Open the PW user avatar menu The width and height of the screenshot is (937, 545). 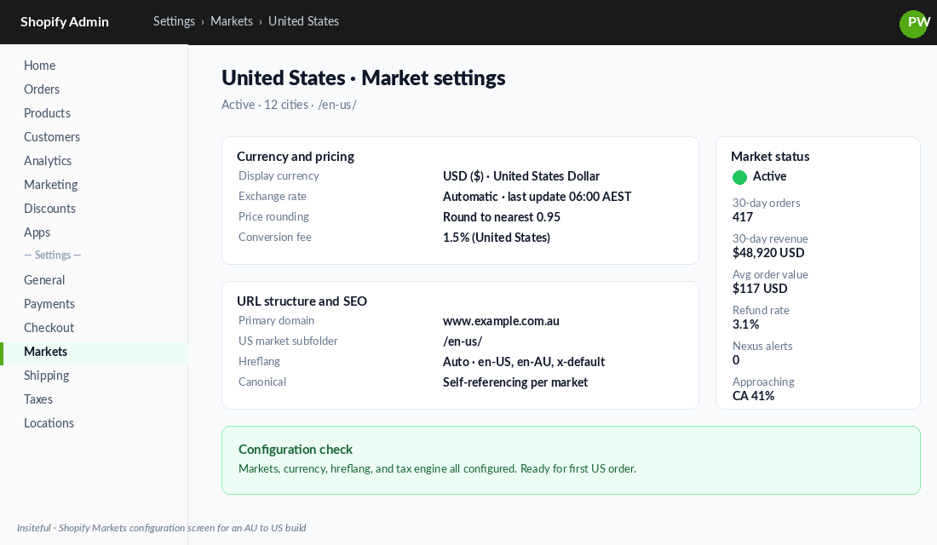(x=914, y=24)
